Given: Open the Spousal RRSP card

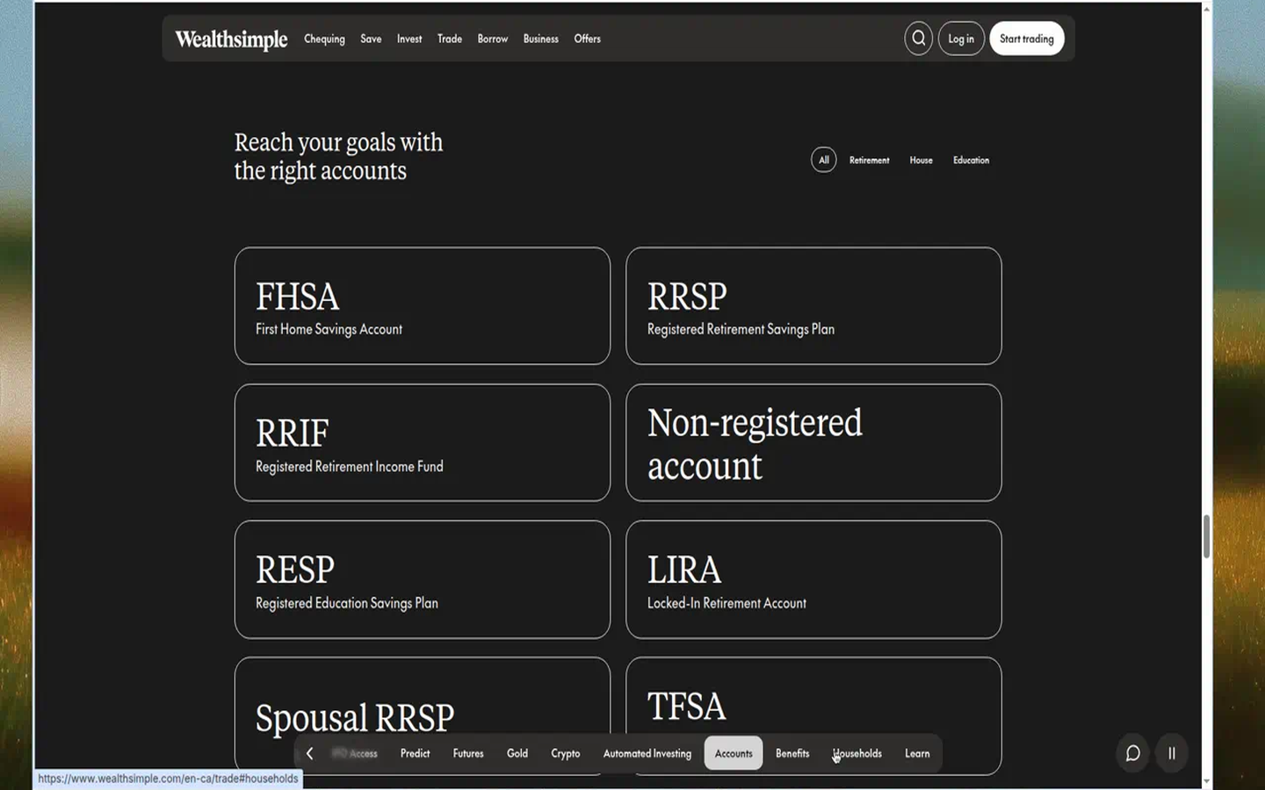Looking at the screenshot, I should [x=423, y=715].
